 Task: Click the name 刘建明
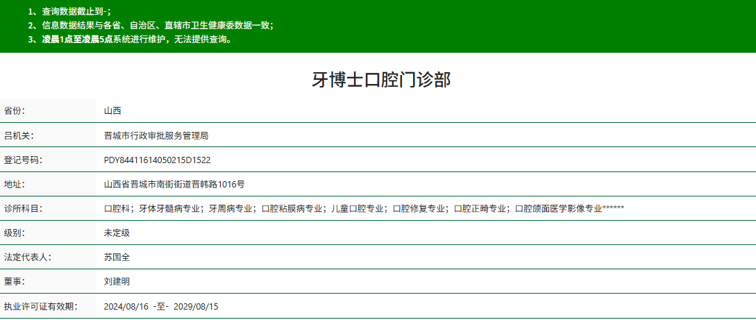(117, 282)
